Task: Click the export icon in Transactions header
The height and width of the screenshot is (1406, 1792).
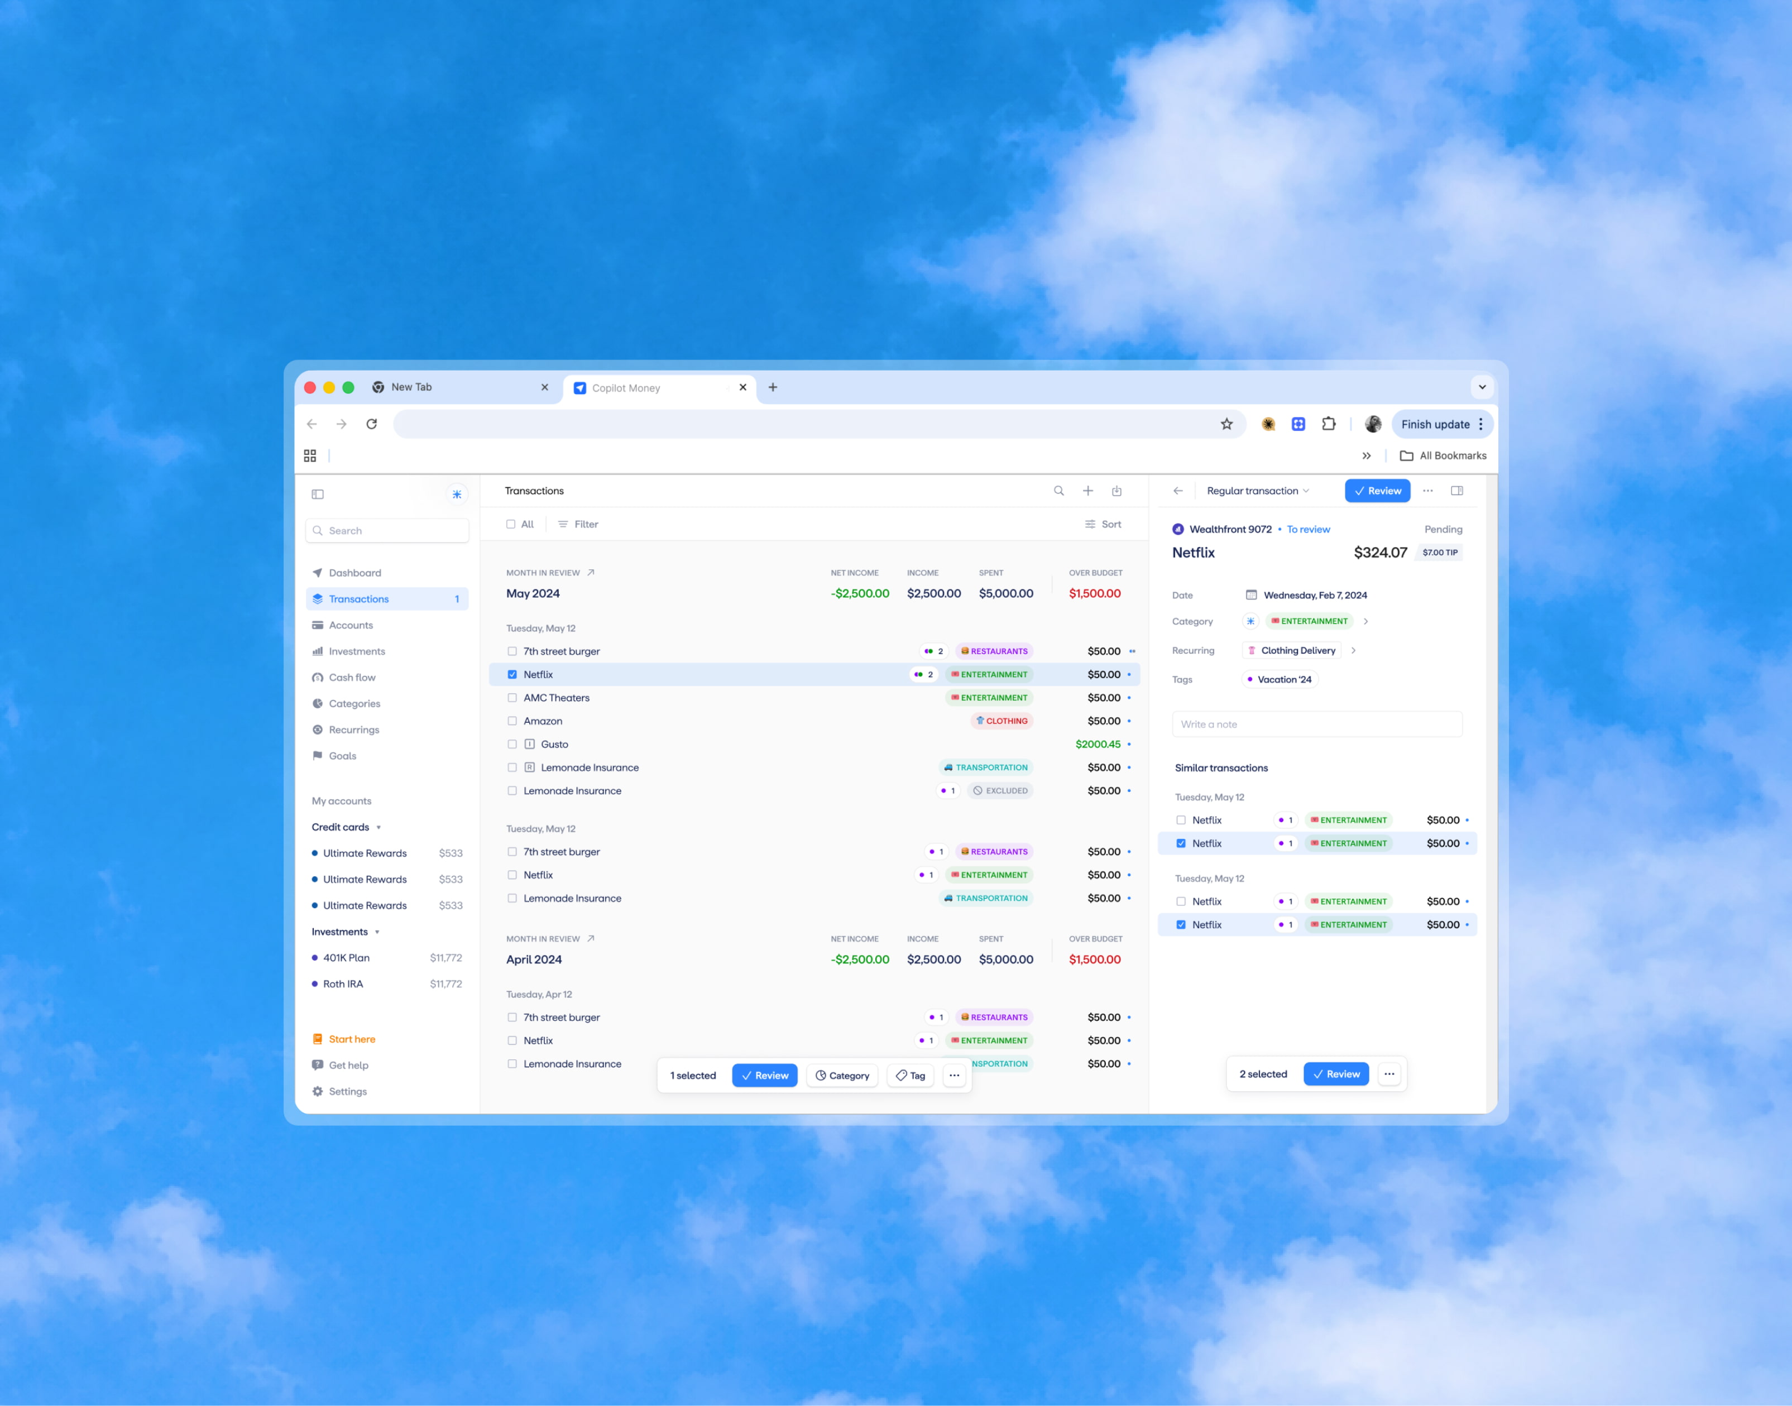Action: click(1116, 491)
